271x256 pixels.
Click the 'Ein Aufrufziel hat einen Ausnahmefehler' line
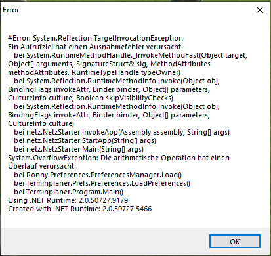click(x=95, y=47)
